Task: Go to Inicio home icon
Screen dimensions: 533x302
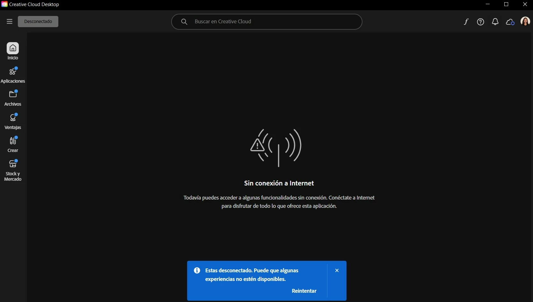Action: (x=13, y=48)
